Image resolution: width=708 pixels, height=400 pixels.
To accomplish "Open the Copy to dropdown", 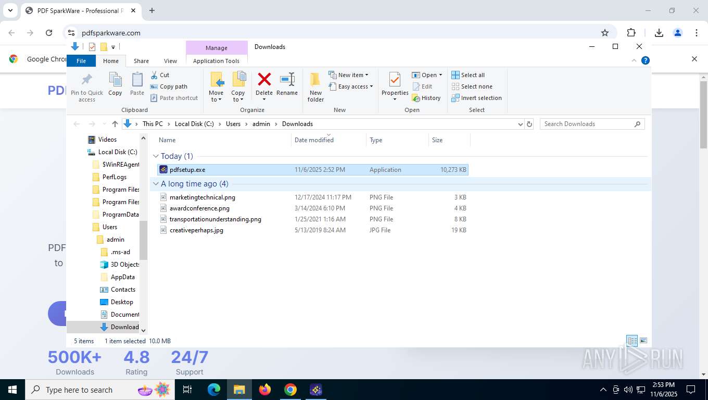I will pos(238,87).
